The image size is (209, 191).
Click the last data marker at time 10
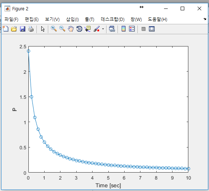[188, 169]
